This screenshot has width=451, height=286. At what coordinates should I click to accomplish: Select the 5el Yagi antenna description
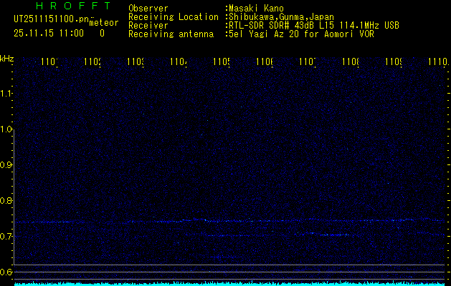point(301,34)
